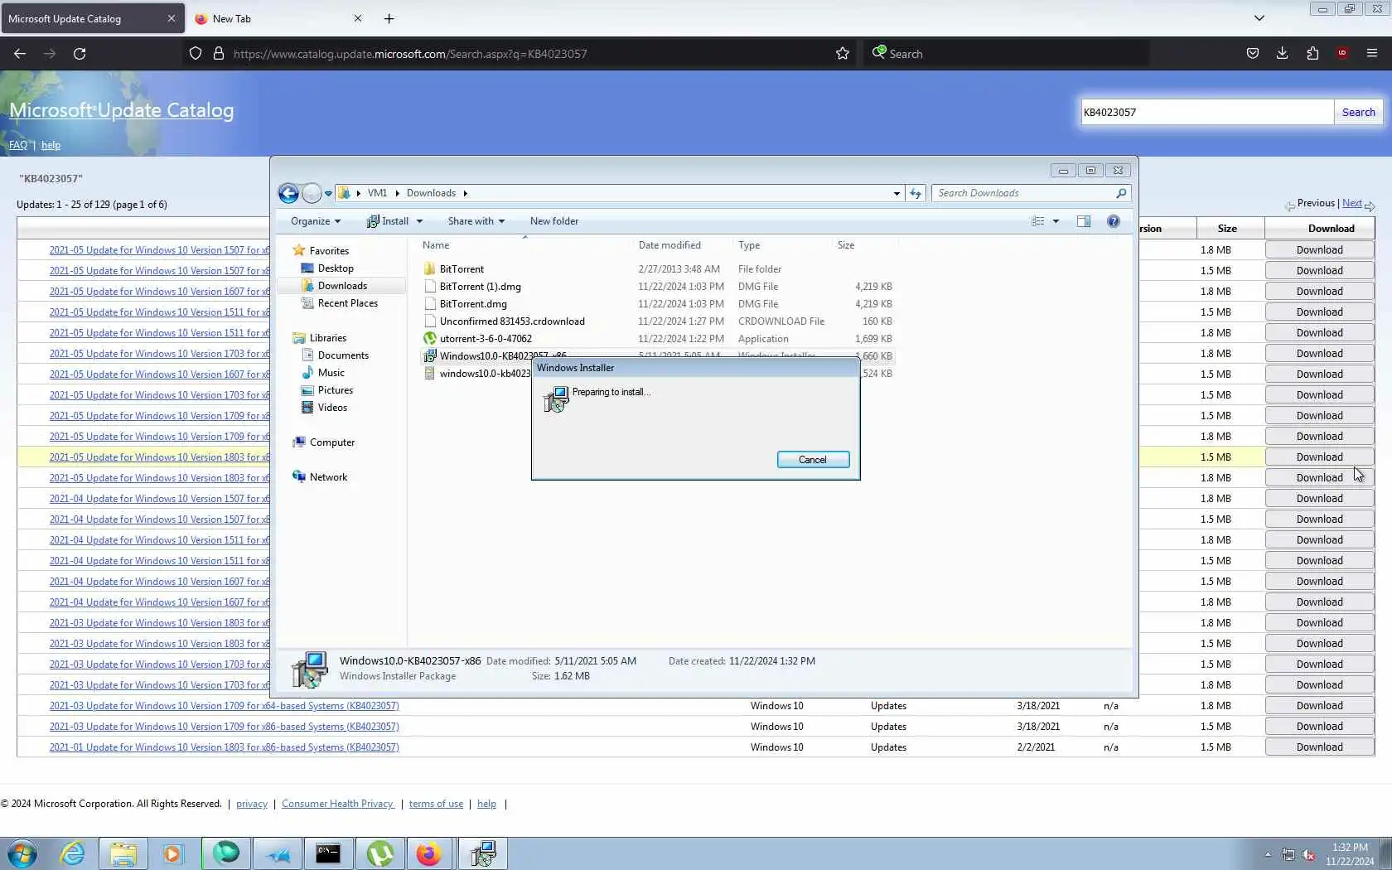Click the volume icon in system tray
This screenshot has height=870, width=1392.
pyautogui.click(x=1309, y=855)
